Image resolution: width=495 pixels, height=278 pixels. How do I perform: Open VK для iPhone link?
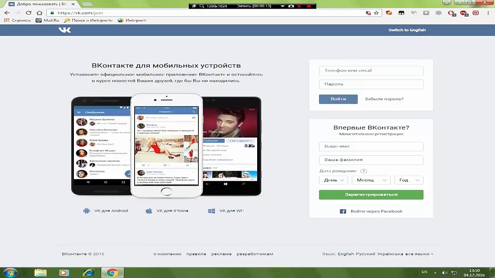click(172, 211)
